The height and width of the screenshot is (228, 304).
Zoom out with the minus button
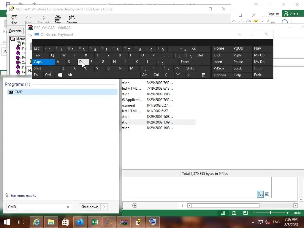[x=254, y=213]
